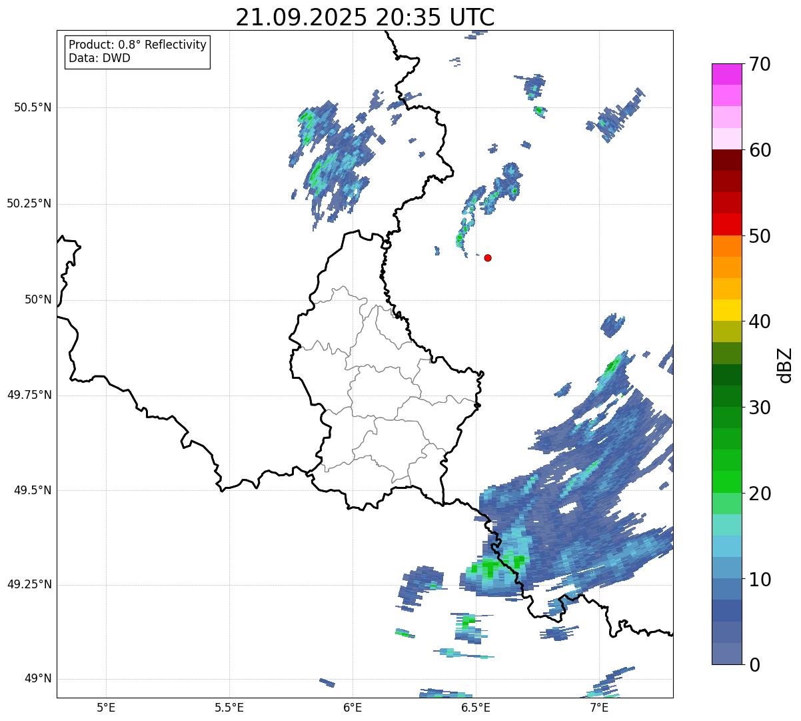Click the 7°E longitude label
Viewport: 801px width, 721px height.
(599, 707)
